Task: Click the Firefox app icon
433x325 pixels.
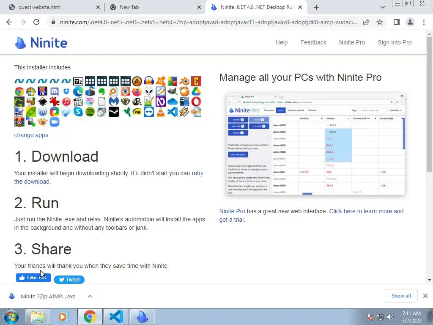Action: (137, 91)
